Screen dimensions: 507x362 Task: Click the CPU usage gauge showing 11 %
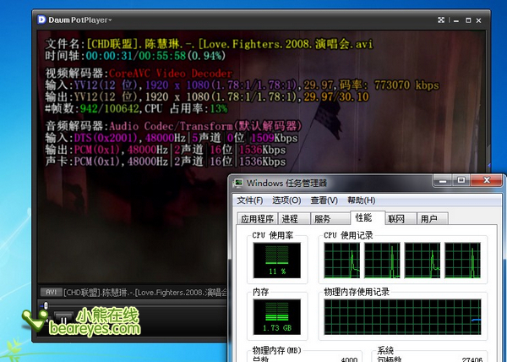[277, 261]
